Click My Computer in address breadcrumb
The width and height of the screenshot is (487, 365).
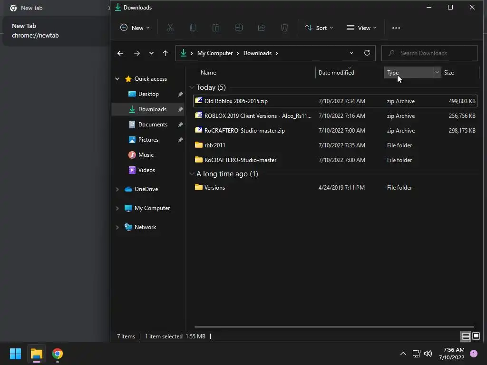tap(215, 53)
